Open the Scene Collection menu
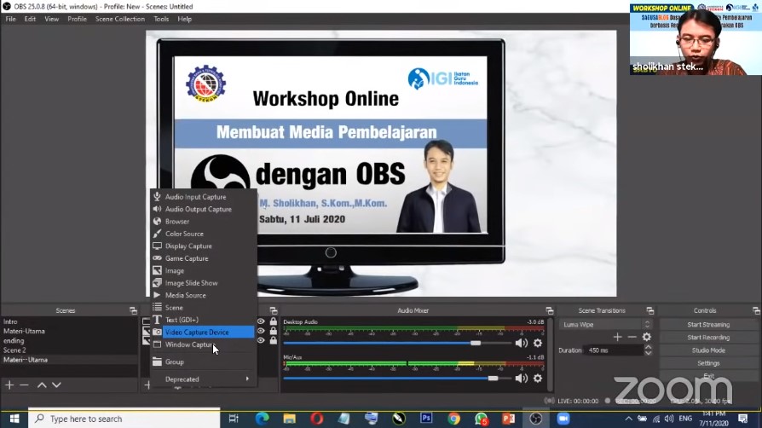Screen dimensions: 762x428 (x=120, y=19)
